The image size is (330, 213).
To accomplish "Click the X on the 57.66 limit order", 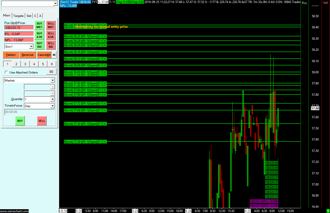I will point(105,110).
